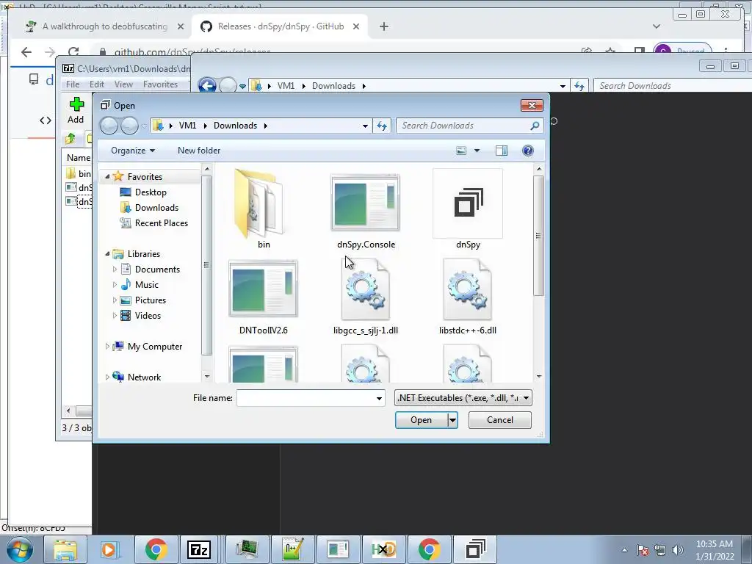This screenshot has height=564, width=752.
Task: Collapse the Favorites tree section
Action: click(107, 176)
